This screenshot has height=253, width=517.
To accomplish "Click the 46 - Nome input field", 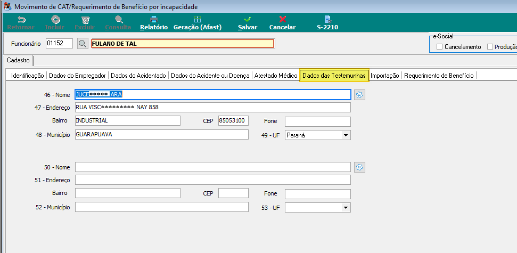I will point(213,95).
